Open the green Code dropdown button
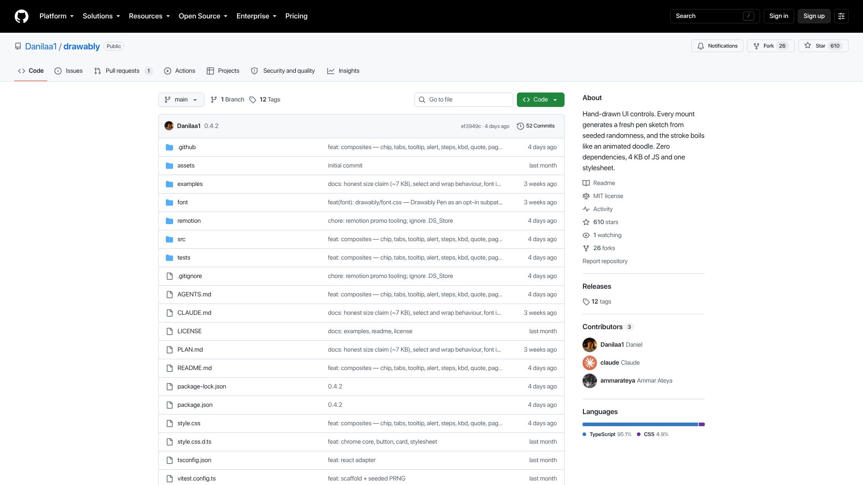This screenshot has width=863, height=485. point(540,100)
